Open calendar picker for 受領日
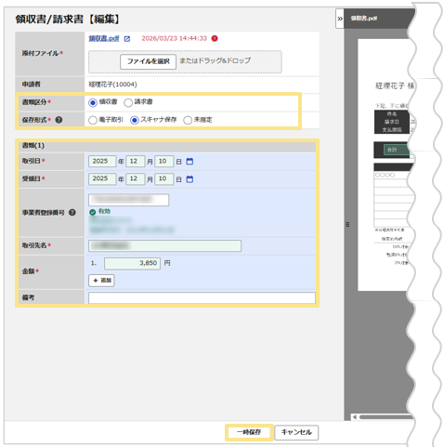 click(x=189, y=179)
